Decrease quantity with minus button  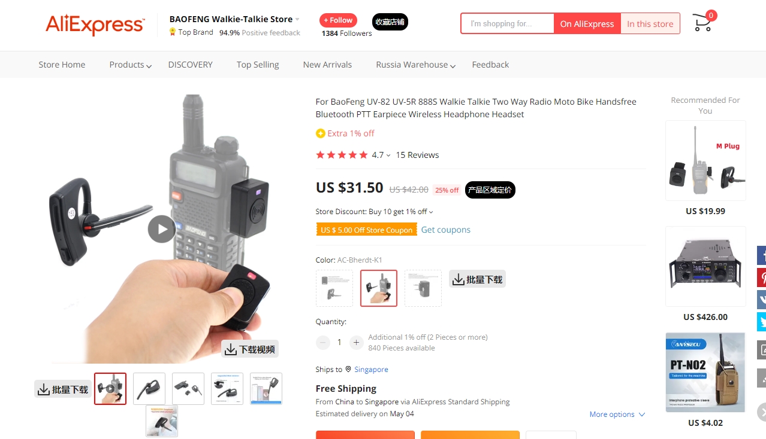pyautogui.click(x=323, y=342)
